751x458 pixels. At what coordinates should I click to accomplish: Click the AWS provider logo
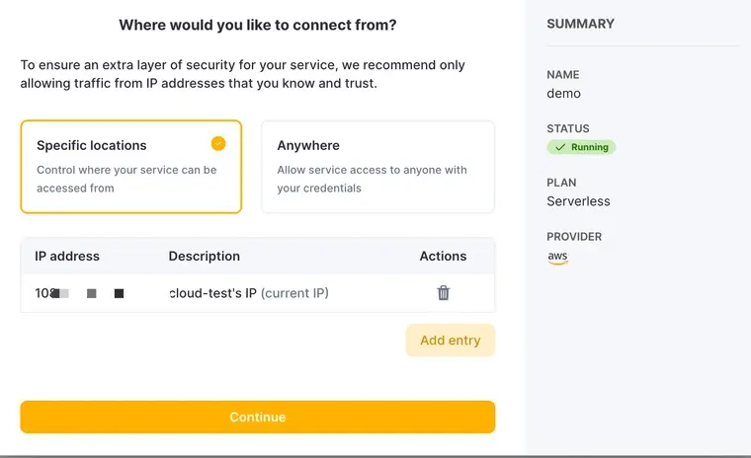(x=558, y=258)
